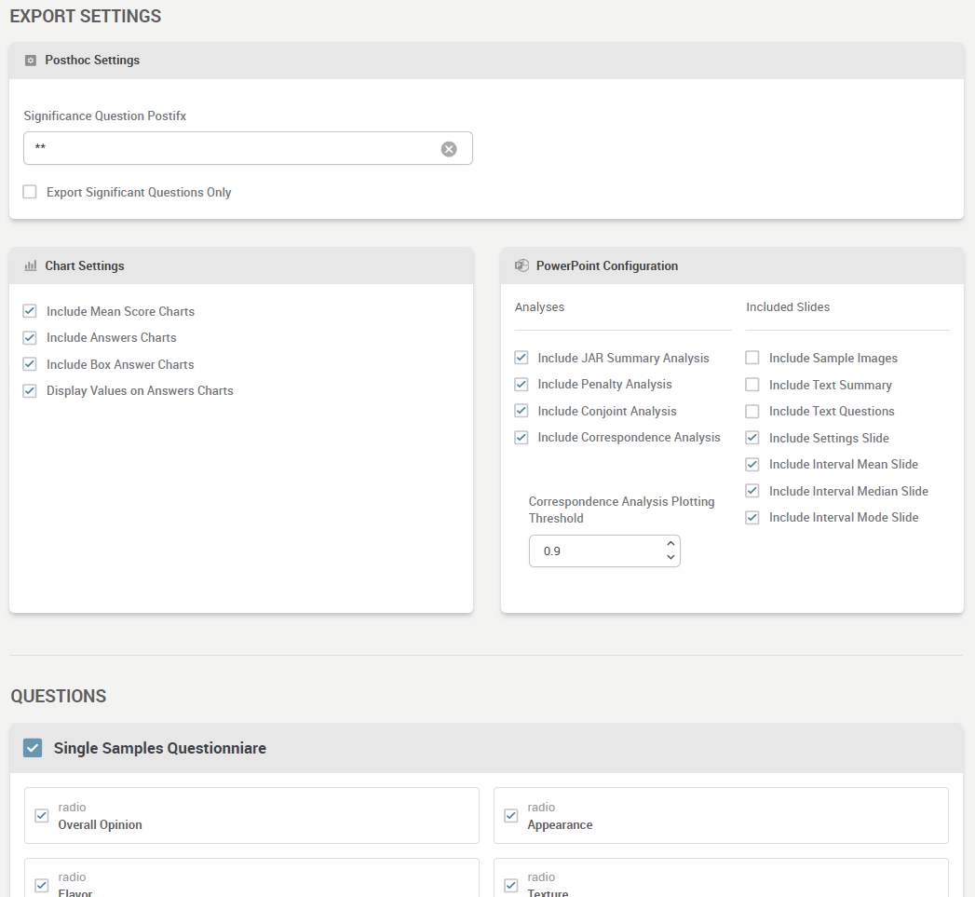Click the Overall Opinion label text
This screenshot has height=897, width=975.
coord(101,825)
